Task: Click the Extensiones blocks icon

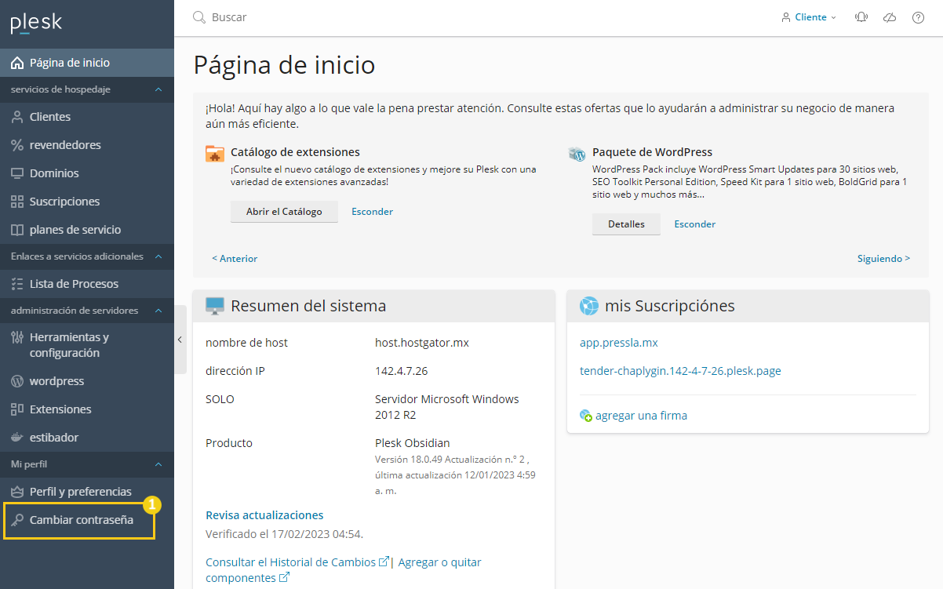Action: [17, 409]
